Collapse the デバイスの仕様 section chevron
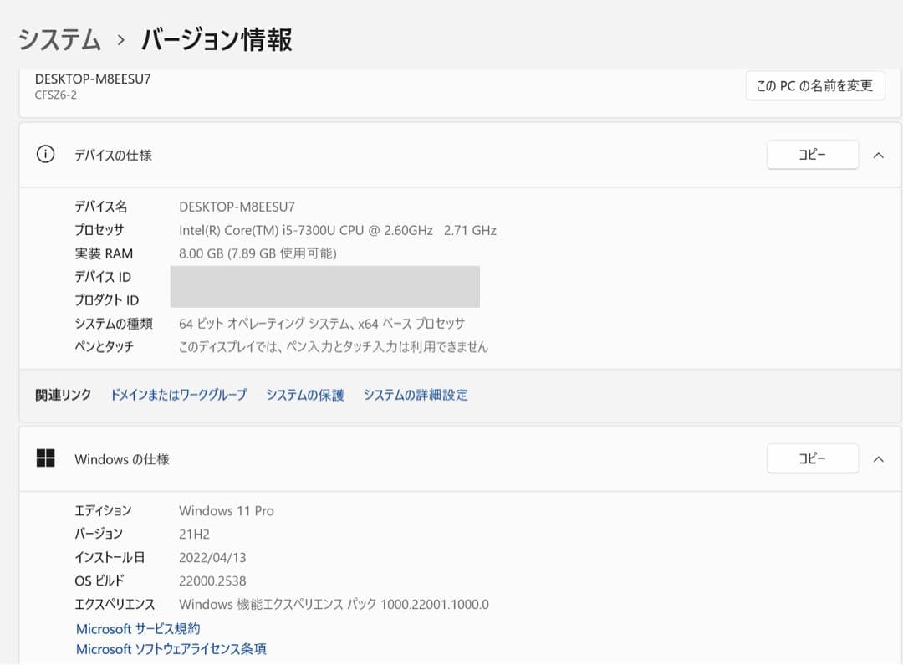 (878, 155)
